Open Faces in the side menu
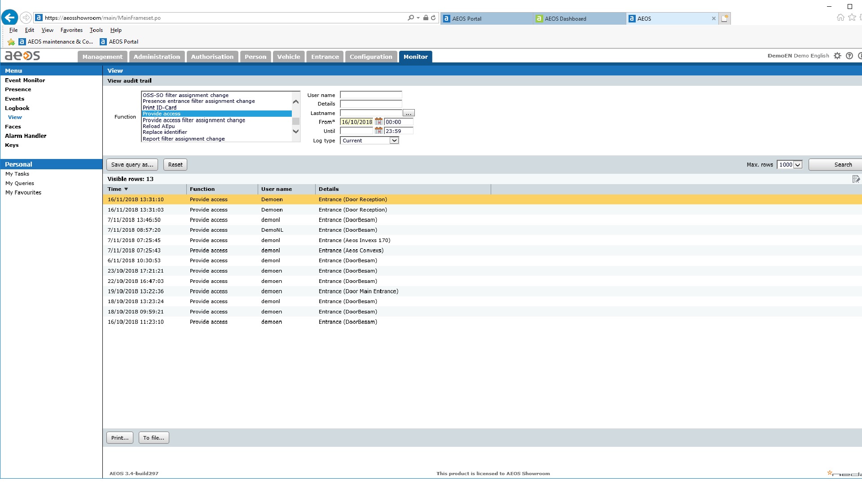The image size is (862, 485). click(13, 127)
